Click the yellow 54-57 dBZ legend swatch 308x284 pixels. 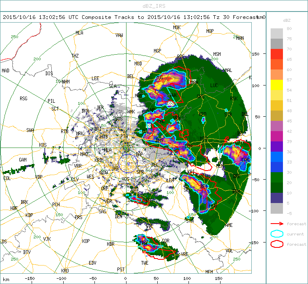(x=276, y=85)
